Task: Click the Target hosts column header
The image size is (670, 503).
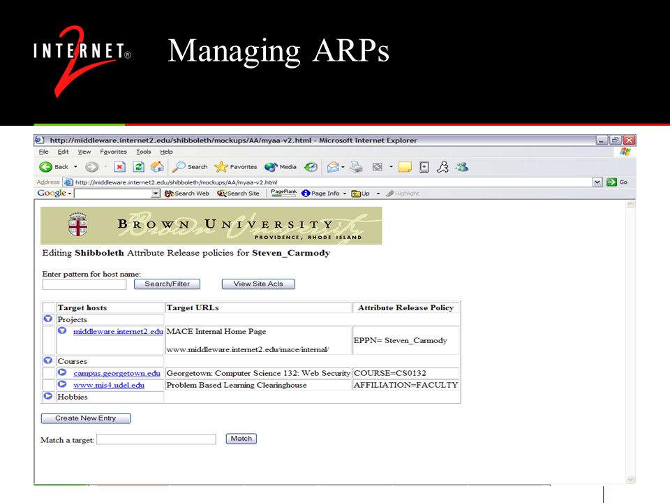Action: pyautogui.click(x=110, y=307)
